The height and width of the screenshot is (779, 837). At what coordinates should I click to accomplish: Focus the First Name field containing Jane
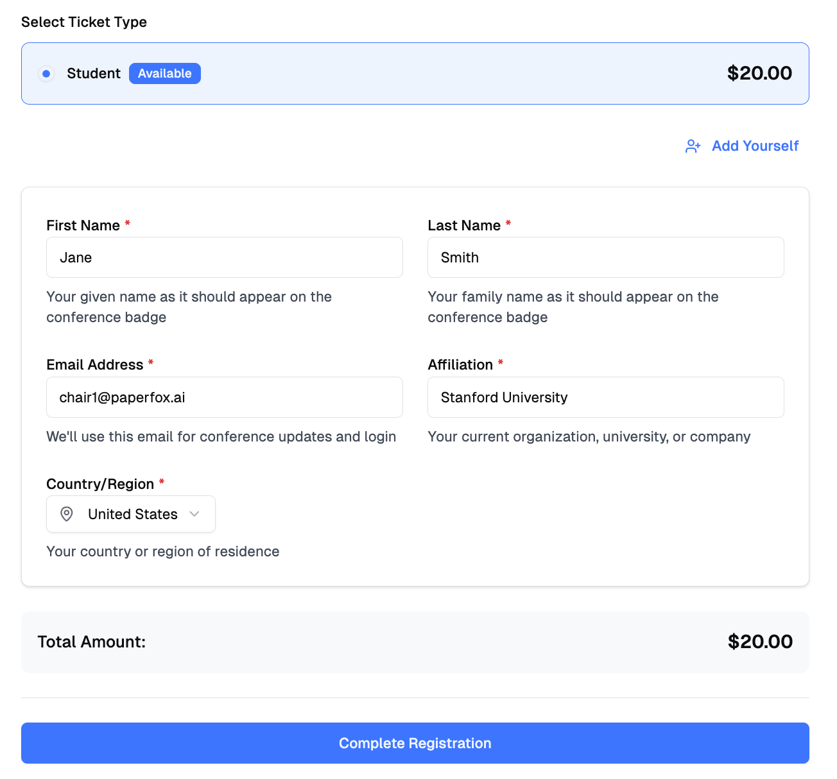pos(224,257)
